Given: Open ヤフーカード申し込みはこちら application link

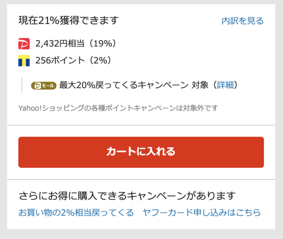Looking at the screenshot, I should tap(201, 213).
